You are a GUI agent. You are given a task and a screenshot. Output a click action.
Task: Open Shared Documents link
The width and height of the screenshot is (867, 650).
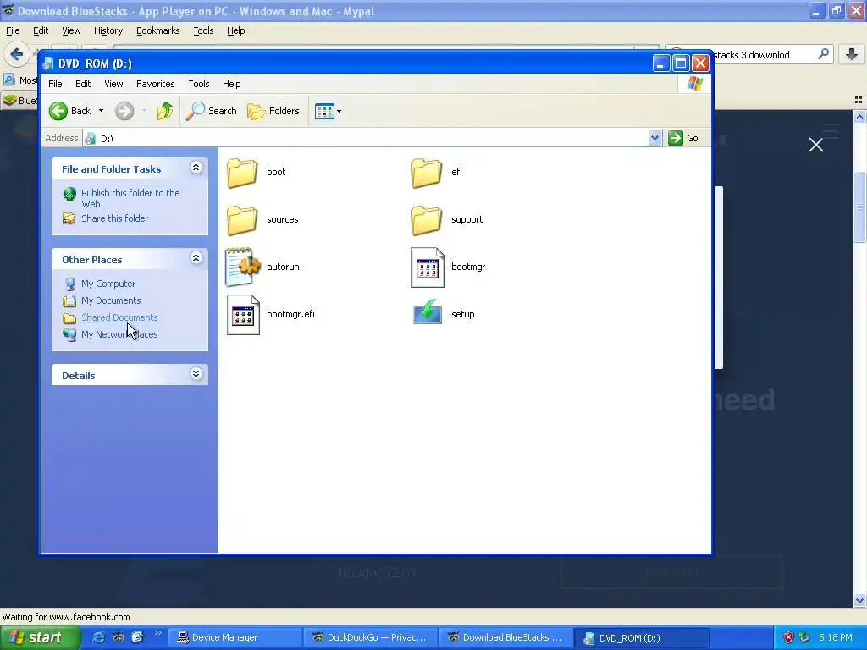[119, 317]
